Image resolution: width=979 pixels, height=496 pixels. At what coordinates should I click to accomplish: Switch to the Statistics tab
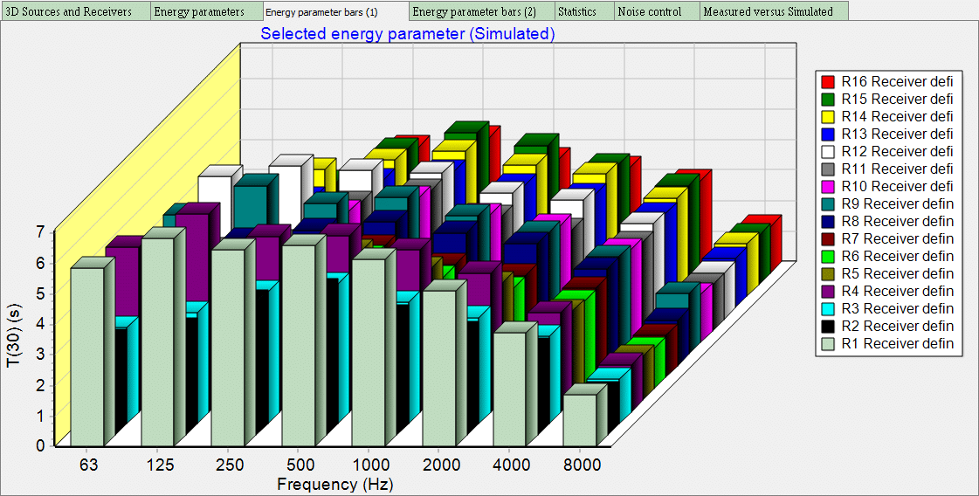click(x=584, y=11)
